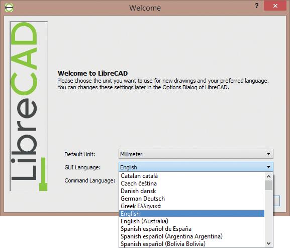Click the question mark help button
The height and width of the screenshot is (248, 290).
click(257, 6)
